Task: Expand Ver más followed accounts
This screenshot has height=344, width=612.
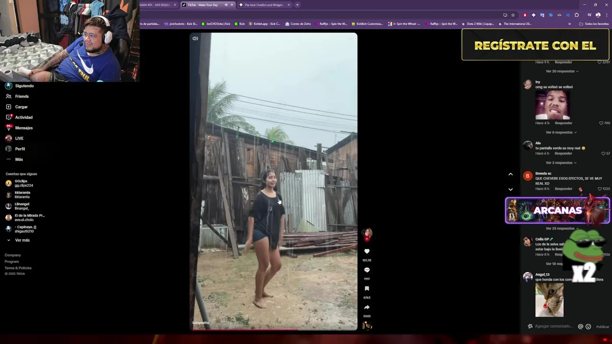Action: [x=18, y=240]
